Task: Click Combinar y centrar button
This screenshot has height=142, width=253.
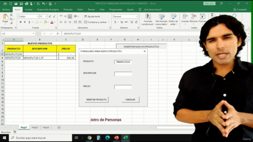Action: pyautogui.click(x=95, y=22)
